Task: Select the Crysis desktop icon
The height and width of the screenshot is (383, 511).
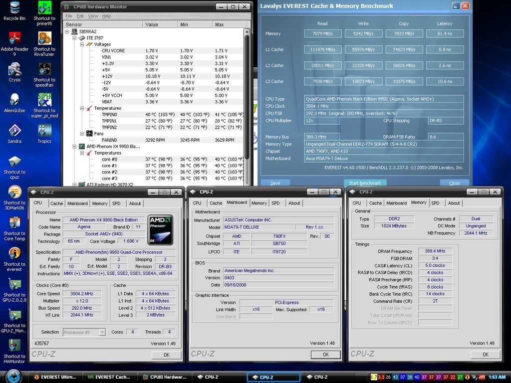Action: pos(14,72)
